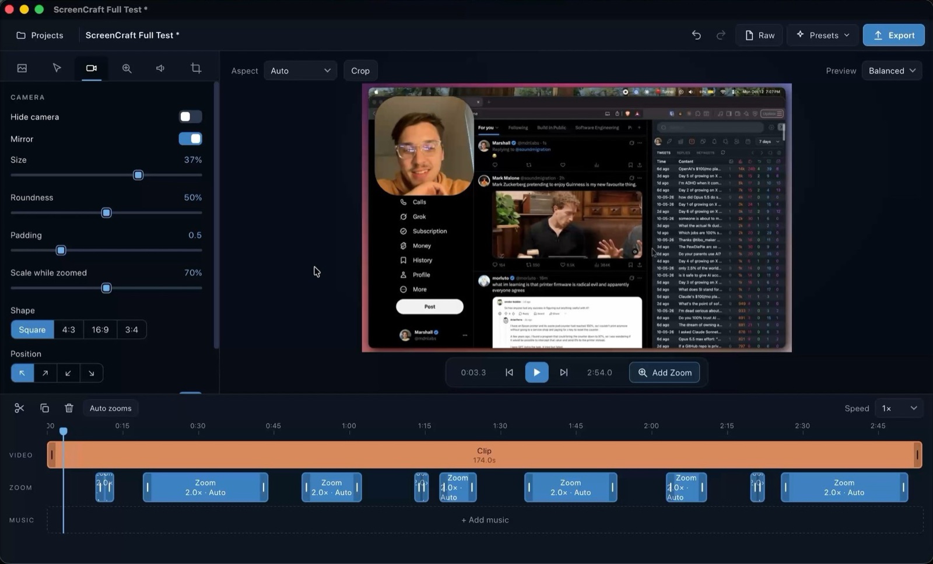
Task: Open the Preview Balanced dropdown
Action: click(x=892, y=71)
